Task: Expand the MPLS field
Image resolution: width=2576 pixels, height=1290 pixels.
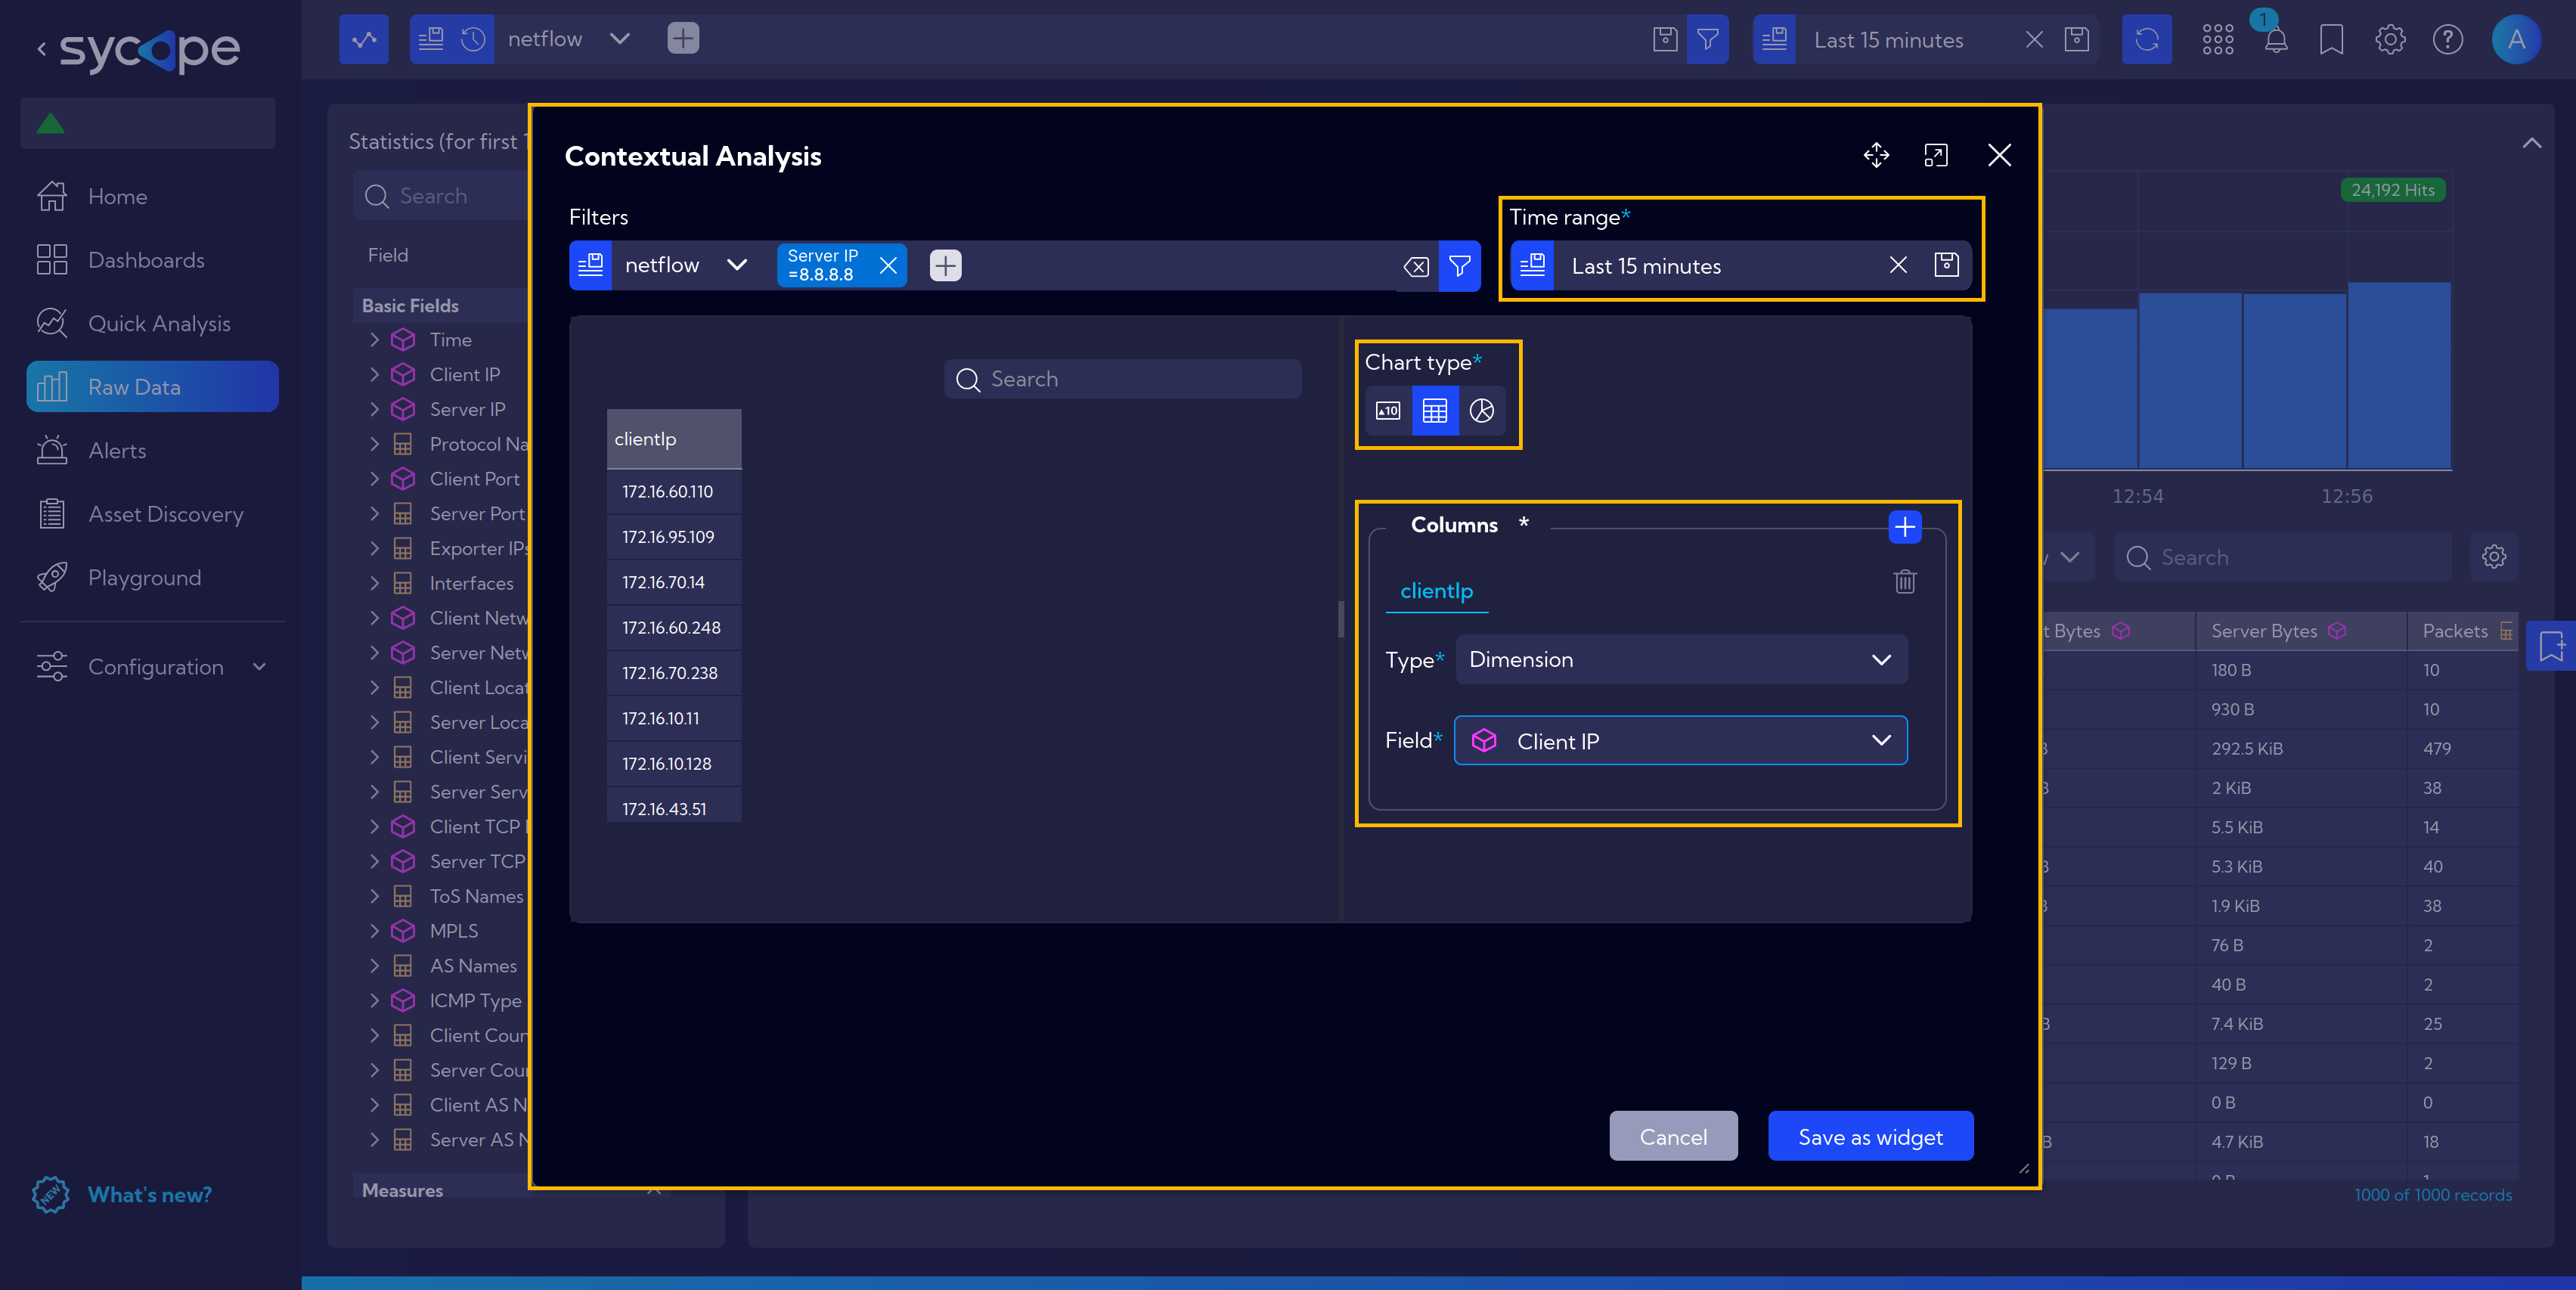Action: pyautogui.click(x=374, y=931)
